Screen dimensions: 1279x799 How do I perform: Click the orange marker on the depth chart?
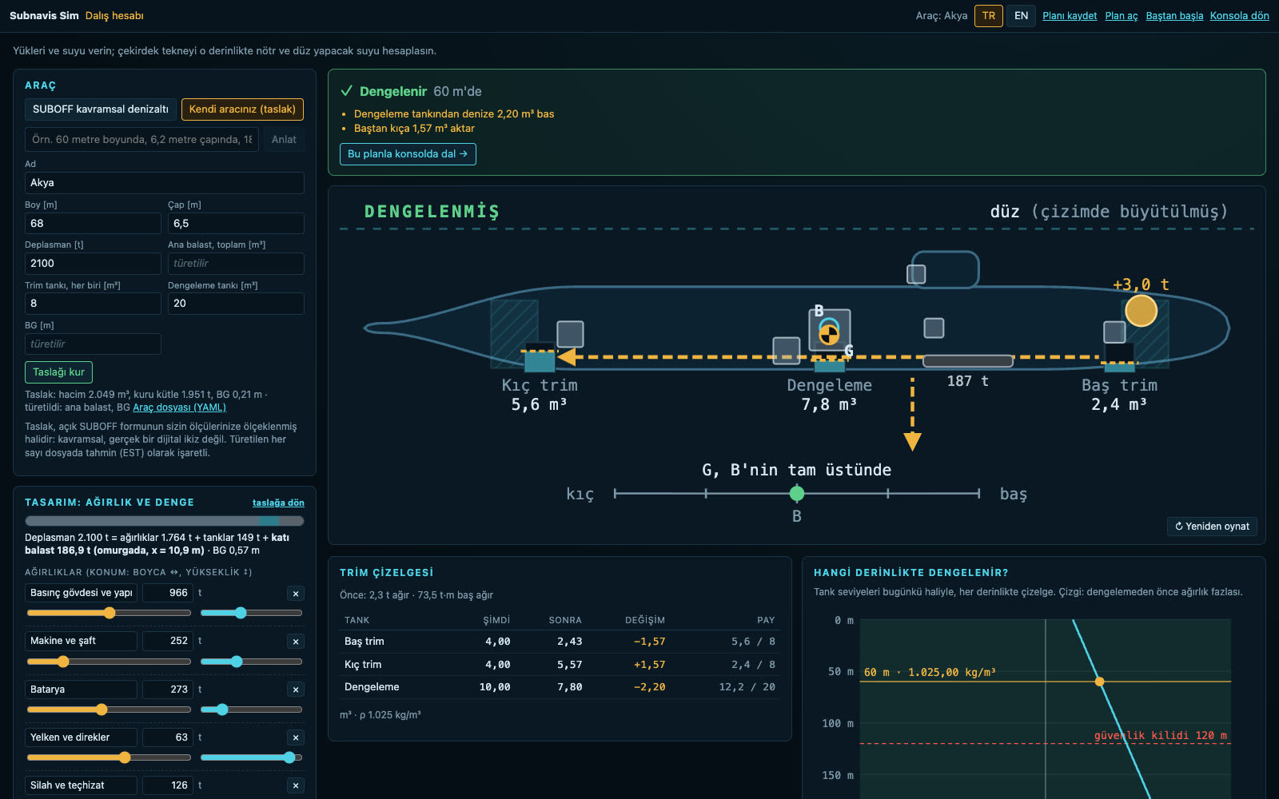tap(1099, 682)
